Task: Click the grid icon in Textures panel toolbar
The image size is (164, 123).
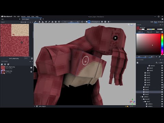Action: [8, 64]
